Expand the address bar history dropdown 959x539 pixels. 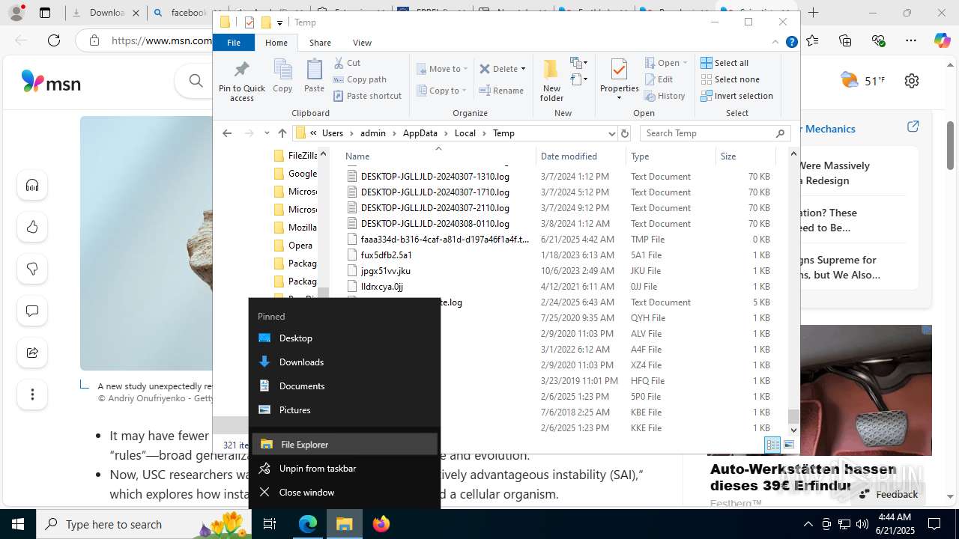(x=611, y=133)
